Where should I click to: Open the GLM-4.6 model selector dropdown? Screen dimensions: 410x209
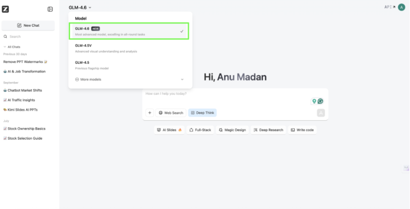click(80, 8)
